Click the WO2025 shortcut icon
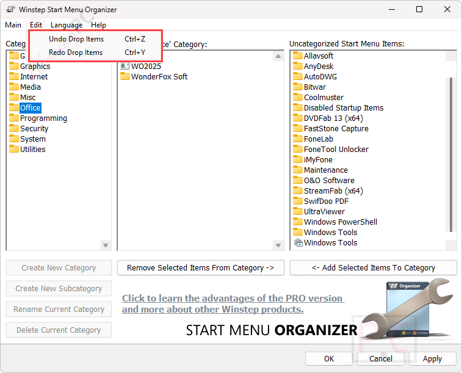This screenshot has width=462, height=373. pos(125,66)
